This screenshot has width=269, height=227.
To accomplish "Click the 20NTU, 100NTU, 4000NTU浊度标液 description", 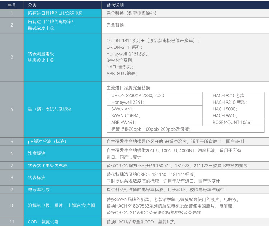I will click(174, 154).
